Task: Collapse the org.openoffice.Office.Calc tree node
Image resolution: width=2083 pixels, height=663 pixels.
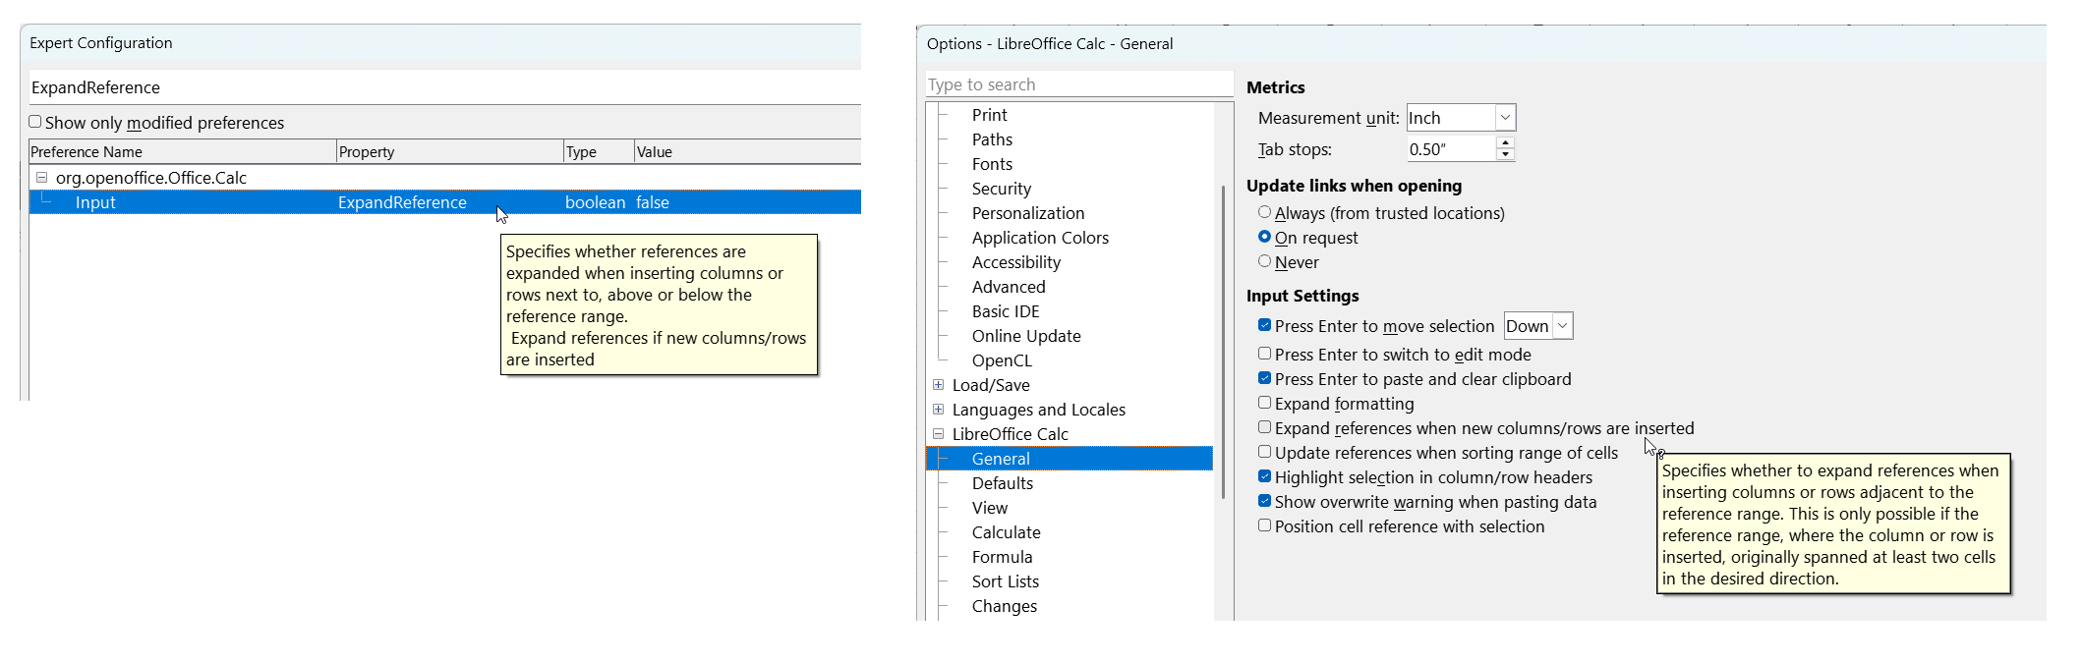Action: [x=41, y=178]
